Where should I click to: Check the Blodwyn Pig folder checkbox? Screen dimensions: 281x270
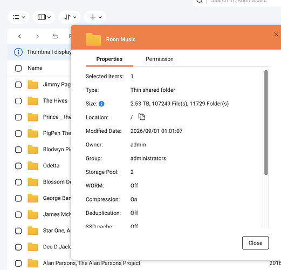(18, 150)
